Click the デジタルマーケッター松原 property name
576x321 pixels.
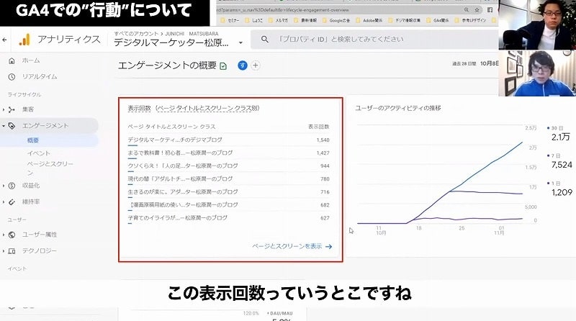(171, 43)
